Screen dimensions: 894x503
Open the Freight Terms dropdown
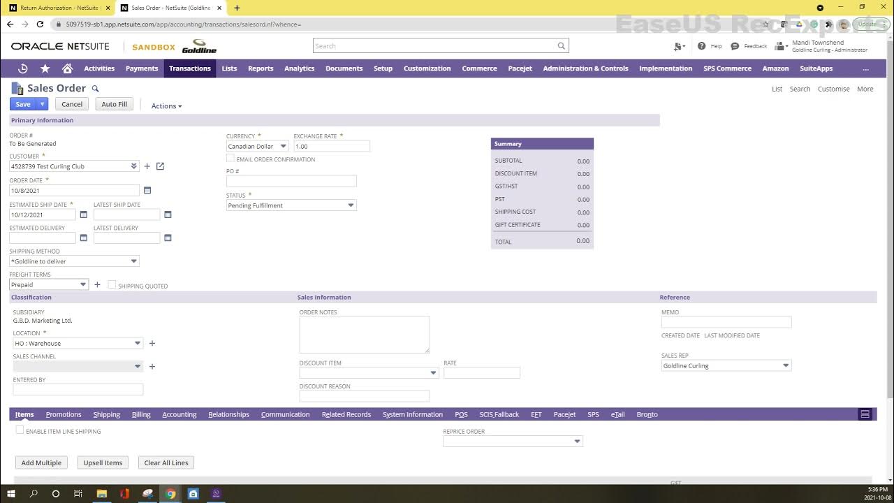click(83, 284)
